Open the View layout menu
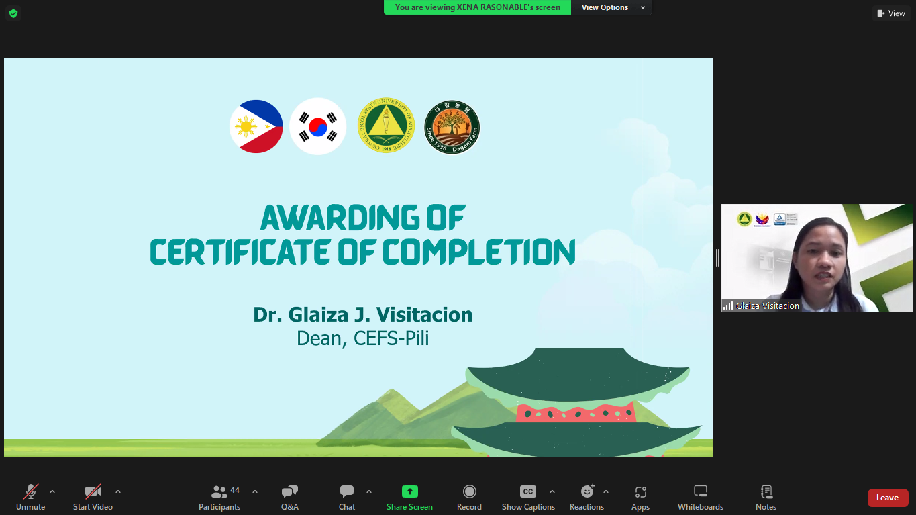Viewport: 916px width, 515px height. 890,13
